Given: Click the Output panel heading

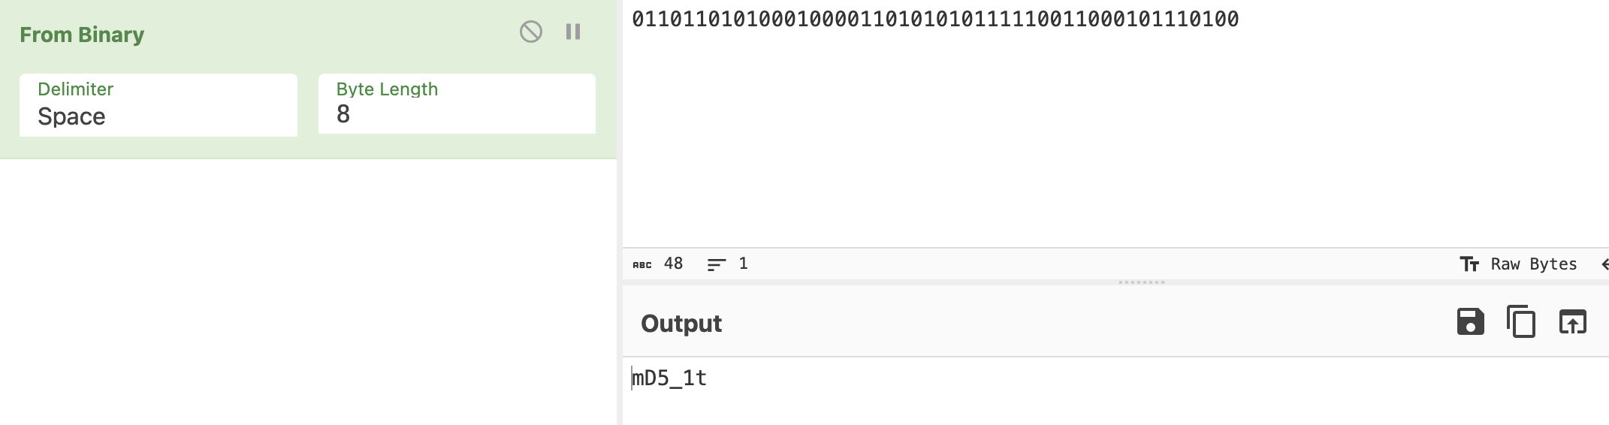Looking at the screenshot, I should click(681, 324).
